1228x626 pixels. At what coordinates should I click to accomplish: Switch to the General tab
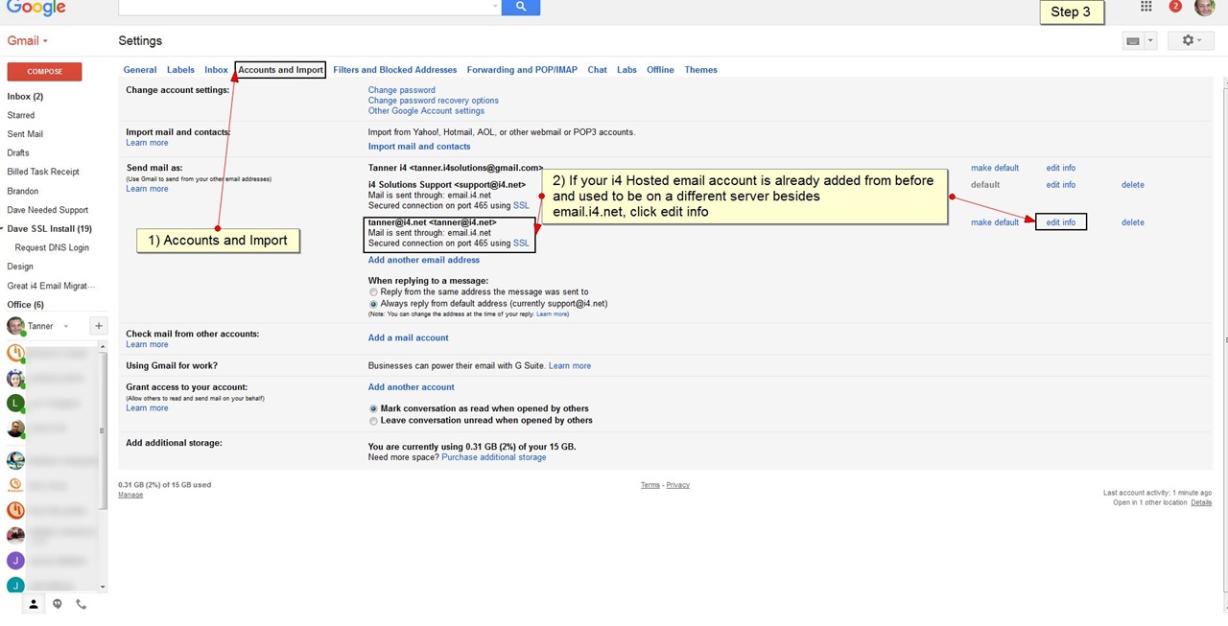(139, 70)
